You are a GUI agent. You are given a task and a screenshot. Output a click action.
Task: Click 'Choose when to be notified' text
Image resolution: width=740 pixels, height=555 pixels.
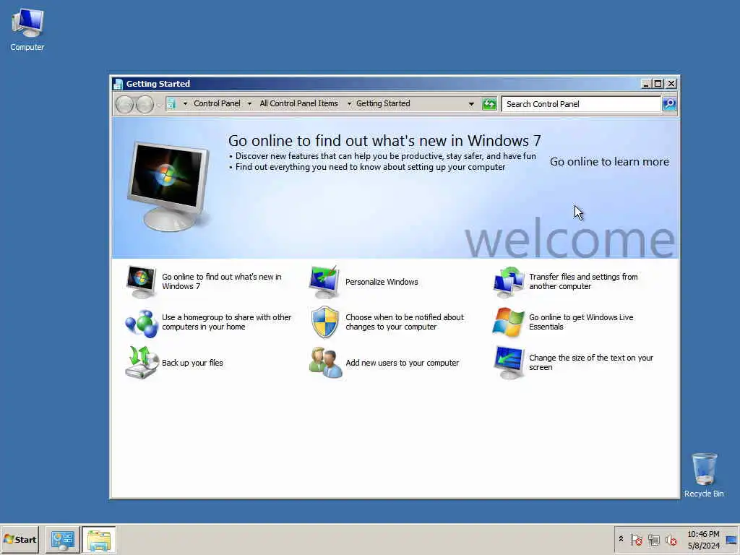[x=405, y=322]
